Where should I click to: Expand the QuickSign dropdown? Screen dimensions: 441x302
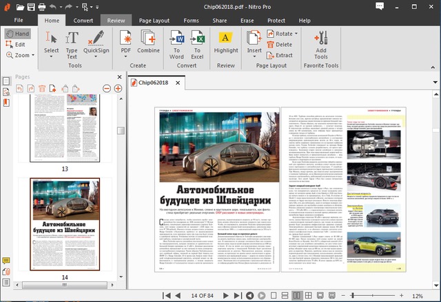[96, 55]
